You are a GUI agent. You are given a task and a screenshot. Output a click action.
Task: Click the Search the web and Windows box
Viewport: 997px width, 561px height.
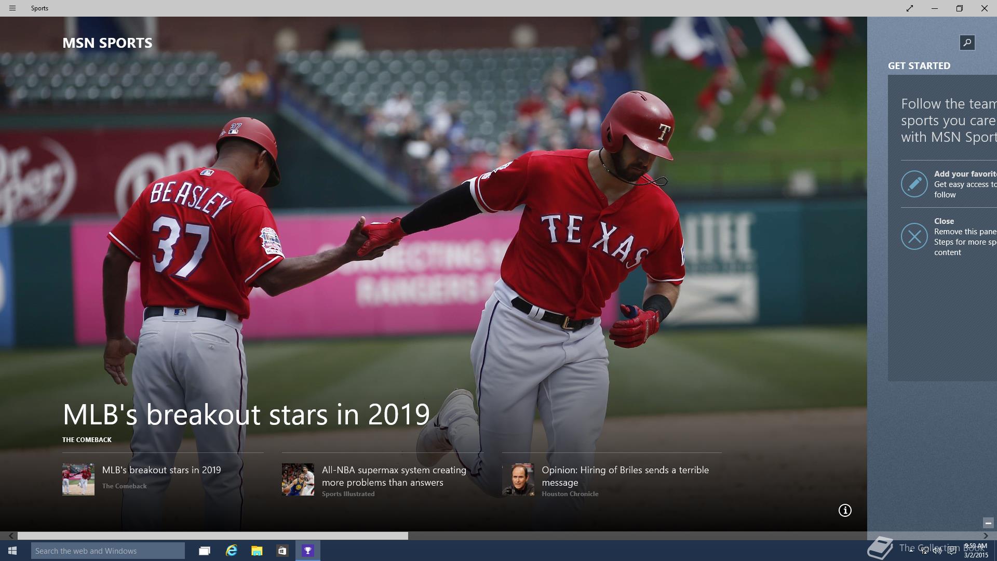pyautogui.click(x=108, y=551)
